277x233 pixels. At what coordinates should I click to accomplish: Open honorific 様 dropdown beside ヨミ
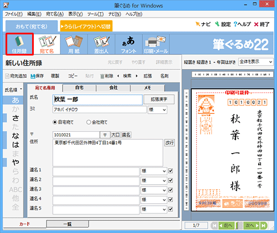[157, 110]
